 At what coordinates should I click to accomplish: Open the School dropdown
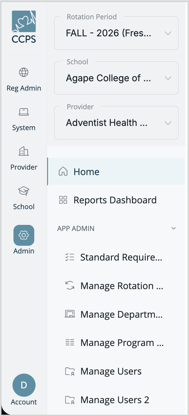[x=116, y=78]
